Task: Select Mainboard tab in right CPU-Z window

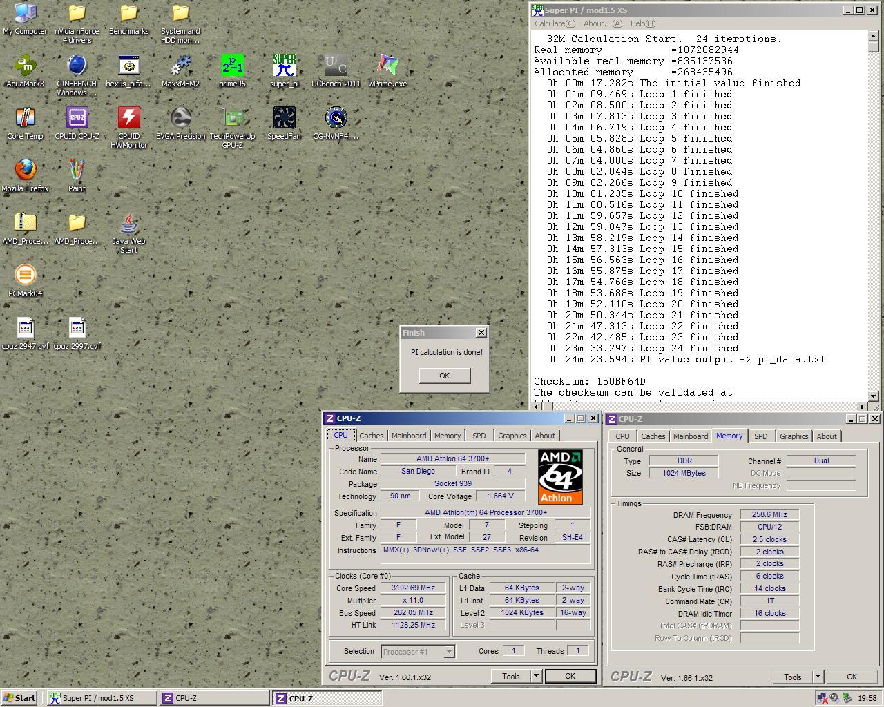Action: point(691,436)
